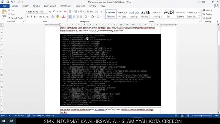This screenshot has width=220, height=124.
Task: Activate Format Painter
Action: [x=16, y=18]
